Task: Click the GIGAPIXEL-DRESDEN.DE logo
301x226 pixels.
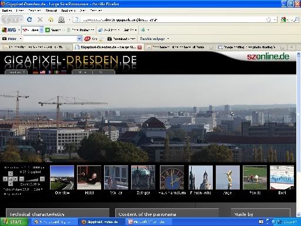Action: pyautogui.click(x=71, y=59)
